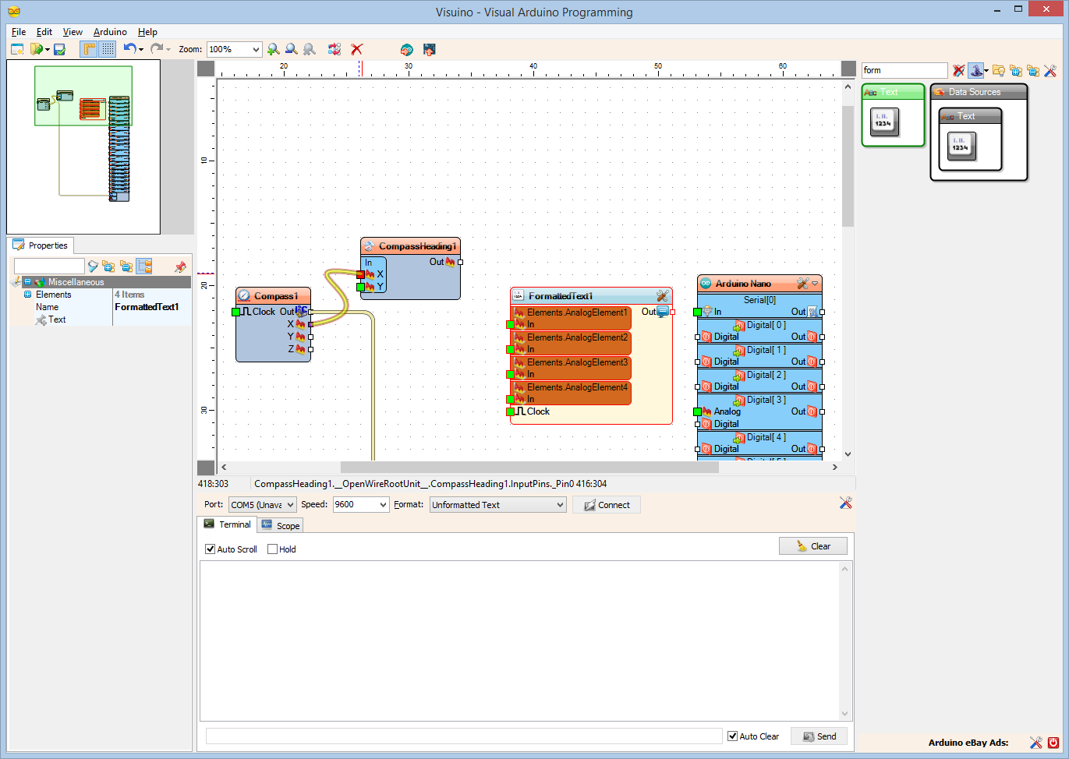1069x759 pixels.
Task: Clear the component filter with red X icon
Action: 959,70
